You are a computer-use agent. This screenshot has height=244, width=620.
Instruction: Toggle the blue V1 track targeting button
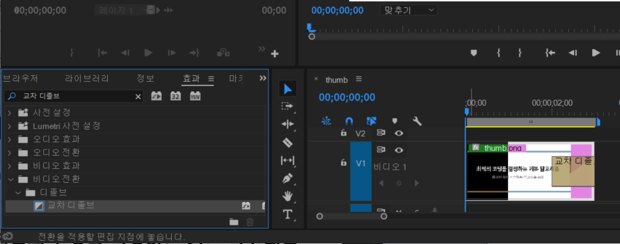(361, 171)
